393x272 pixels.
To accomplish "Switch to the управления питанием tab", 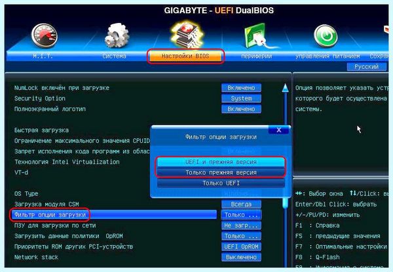I will point(327,56).
